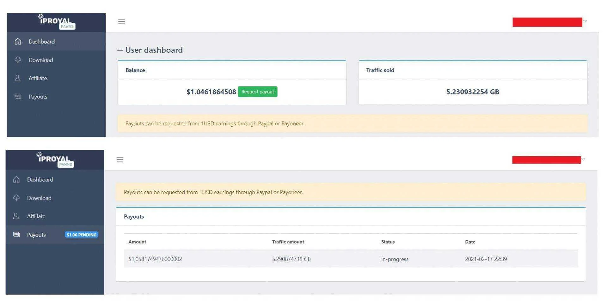Open Download in the upper sidebar
The image size is (607, 306).
[x=56, y=60]
